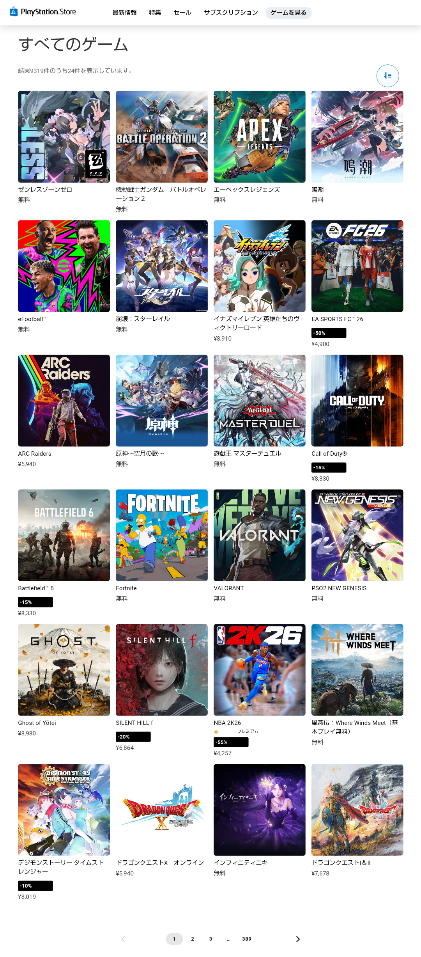Select the VALORANT cover image
421x957 pixels.
(x=260, y=535)
